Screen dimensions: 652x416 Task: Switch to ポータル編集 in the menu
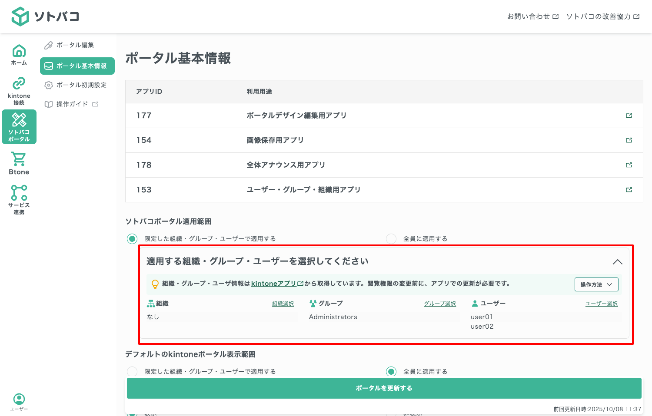point(74,45)
